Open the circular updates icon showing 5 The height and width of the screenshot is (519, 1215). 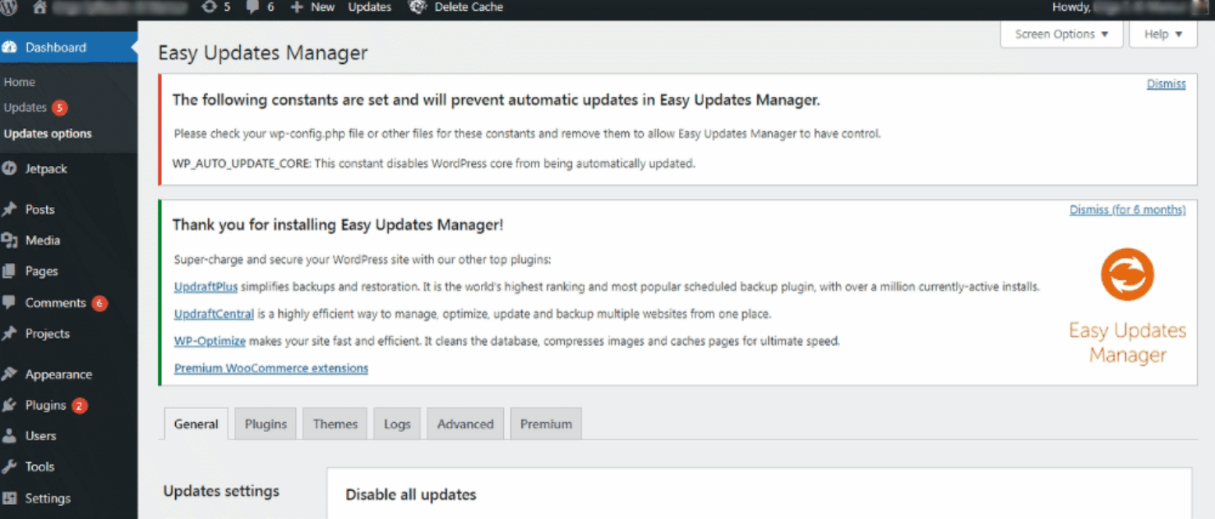coord(216,7)
